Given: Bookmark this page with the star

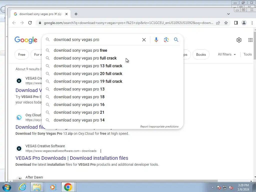Looking at the screenshot, I should 226,23.
